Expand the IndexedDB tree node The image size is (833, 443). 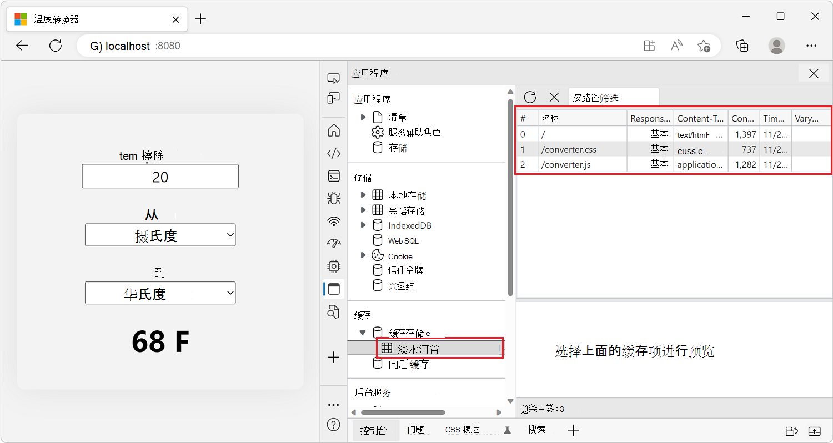point(363,225)
